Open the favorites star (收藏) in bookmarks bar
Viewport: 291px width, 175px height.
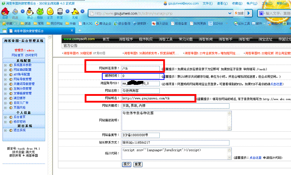(x=7, y=23)
